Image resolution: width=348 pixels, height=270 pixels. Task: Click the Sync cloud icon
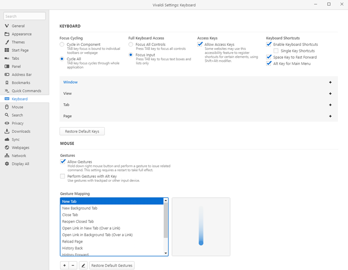[7, 139]
